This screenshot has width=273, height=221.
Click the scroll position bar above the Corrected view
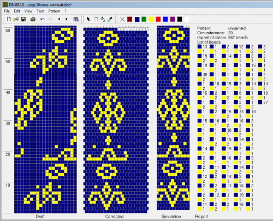[116, 28]
